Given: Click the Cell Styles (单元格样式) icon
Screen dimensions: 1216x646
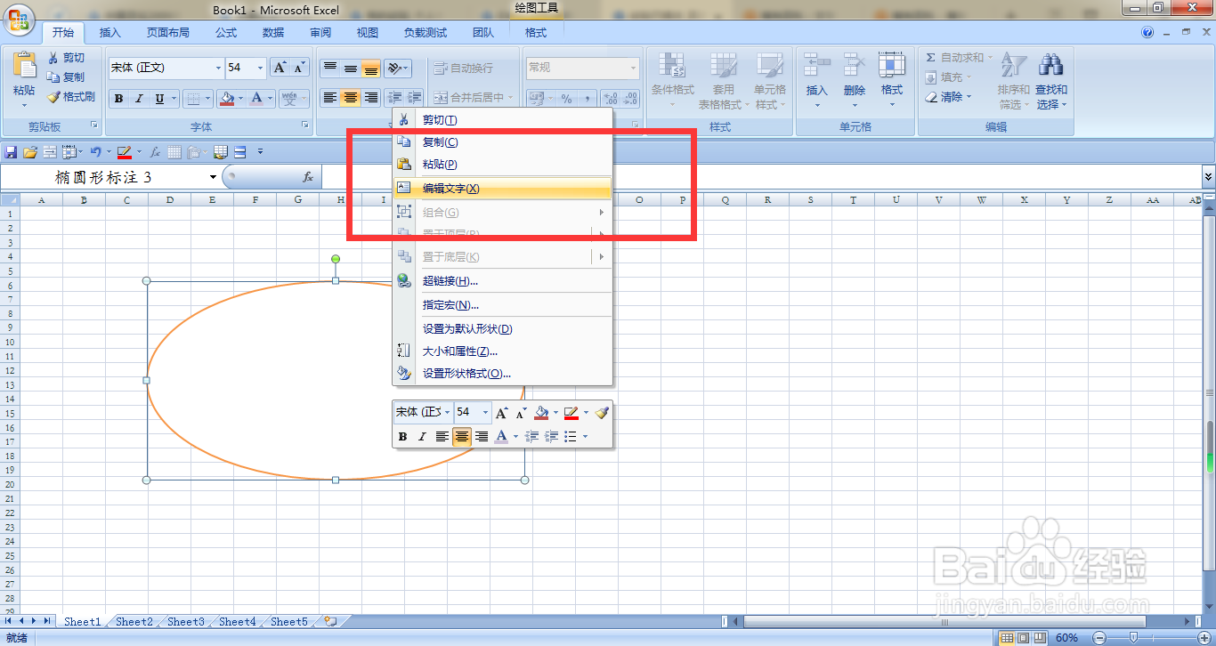Looking at the screenshot, I should coord(770,66).
